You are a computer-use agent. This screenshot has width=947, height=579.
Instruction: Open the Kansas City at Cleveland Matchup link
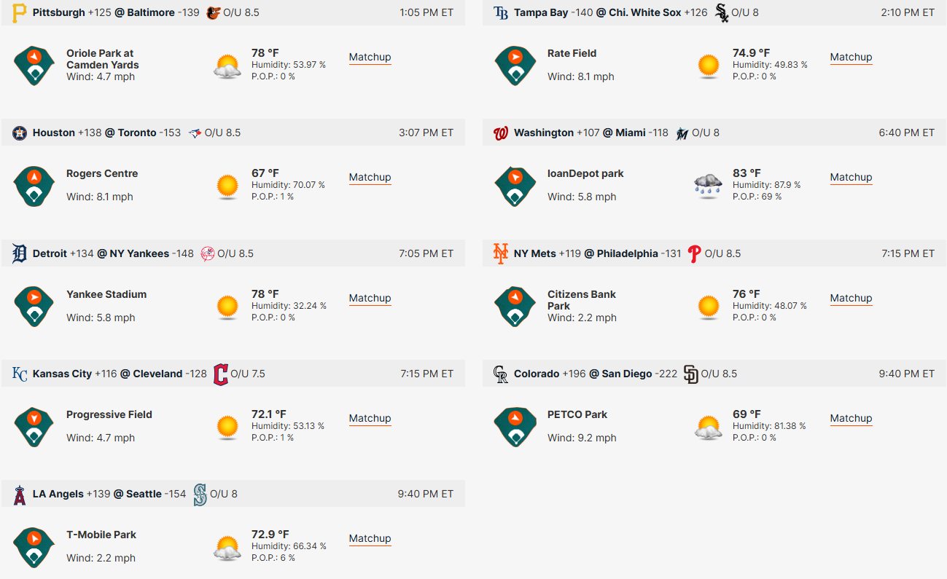370,418
